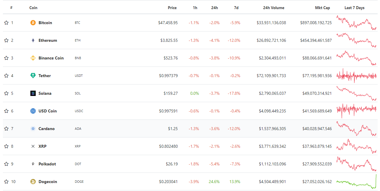This screenshot has height=191, width=380.
Task: Click Tether's 24h volume $72,109,901,733
Action: [x=271, y=76]
